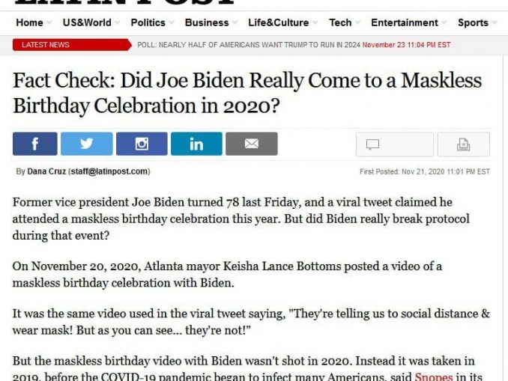Click the Fact Check article headline

[247, 93]
